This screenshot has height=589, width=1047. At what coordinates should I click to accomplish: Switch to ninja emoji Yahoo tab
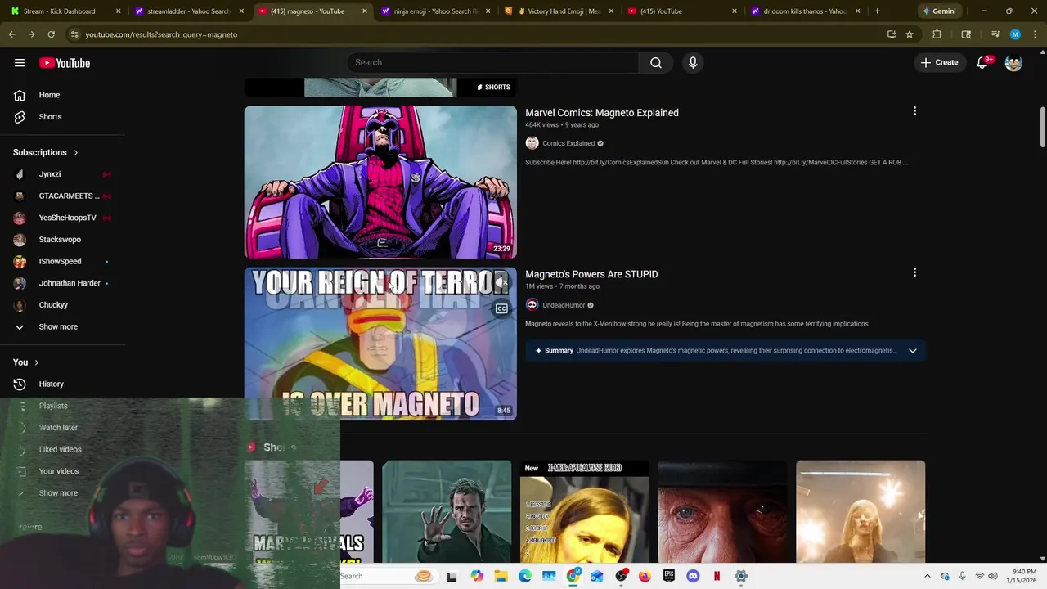pos(436,11)
